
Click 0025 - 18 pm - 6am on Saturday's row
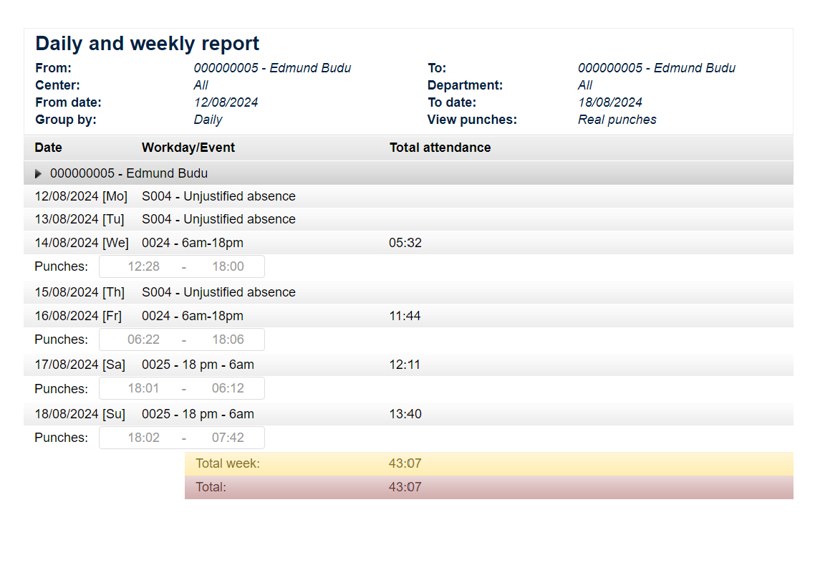pyautogui.click(x=198, y=365)
